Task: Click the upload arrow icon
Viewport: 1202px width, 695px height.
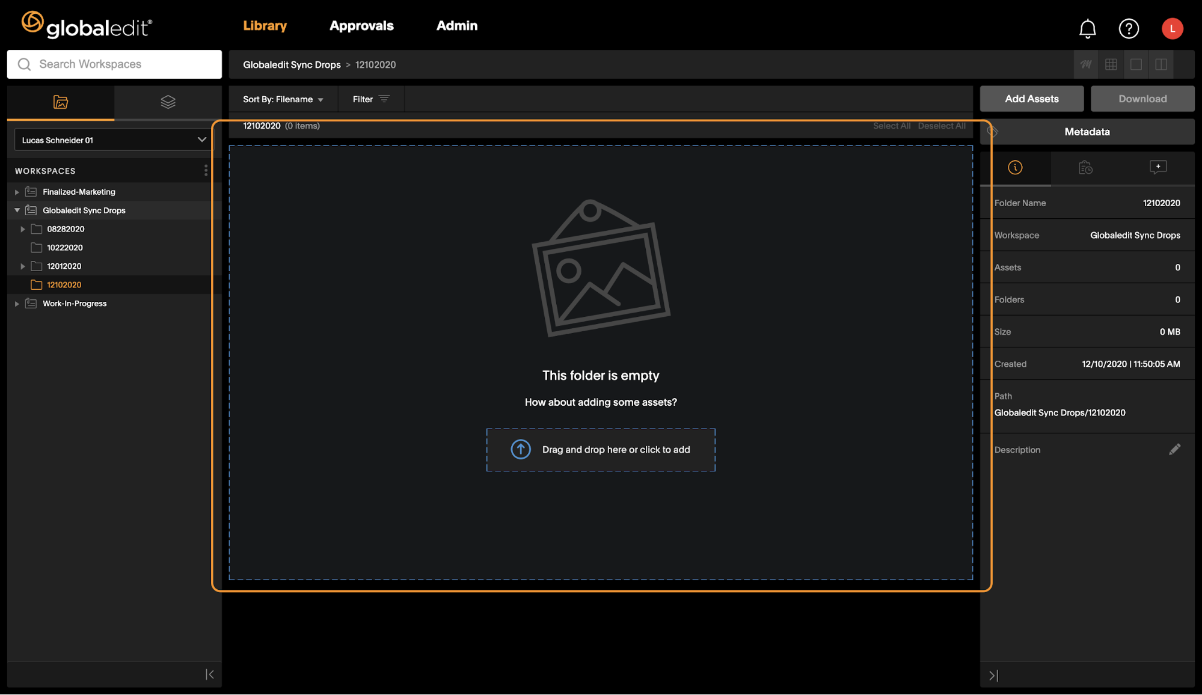Action: click(521, 449)
